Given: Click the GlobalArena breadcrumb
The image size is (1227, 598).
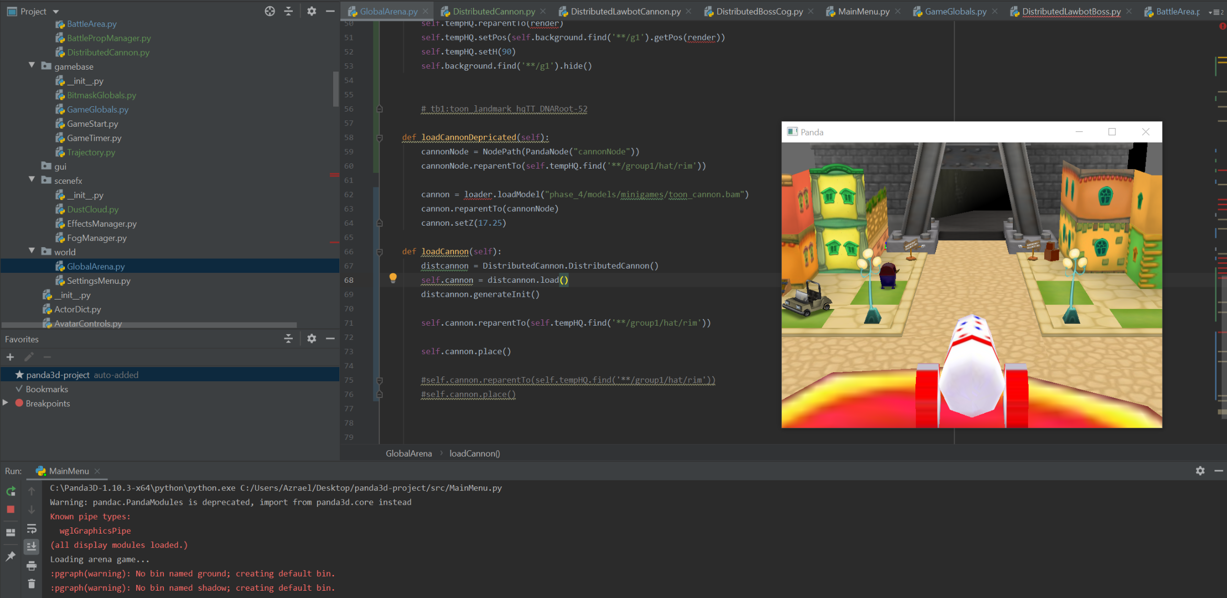Looking at the screenshot, I should tap(408, 453).
